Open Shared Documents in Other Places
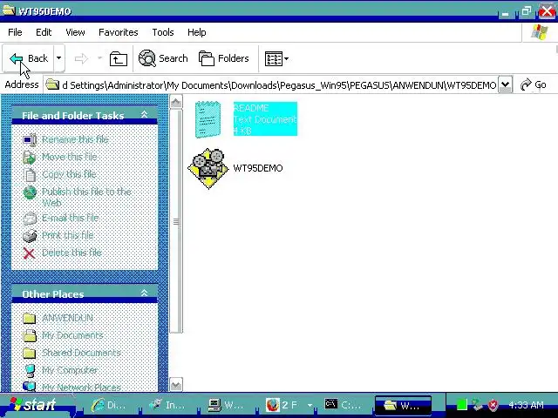 point(81,353)
